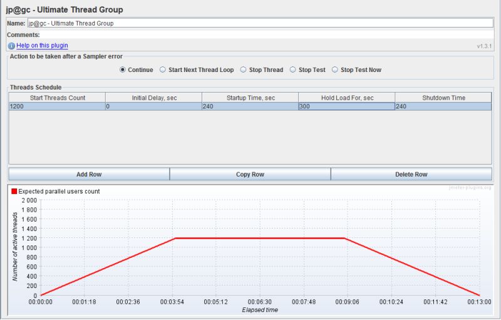Click the blue info help icon
Screen dimensions: 501x320
point(11,46)
